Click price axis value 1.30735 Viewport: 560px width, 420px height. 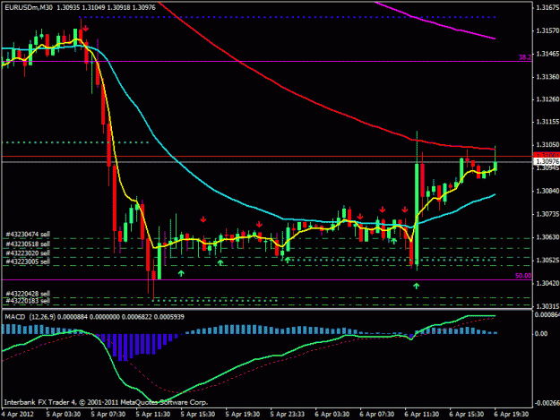(x=547, y=214)
